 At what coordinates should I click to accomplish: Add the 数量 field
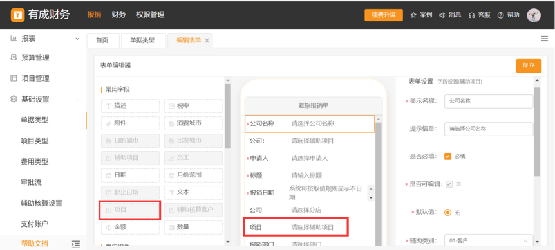(x=193, y=227)
